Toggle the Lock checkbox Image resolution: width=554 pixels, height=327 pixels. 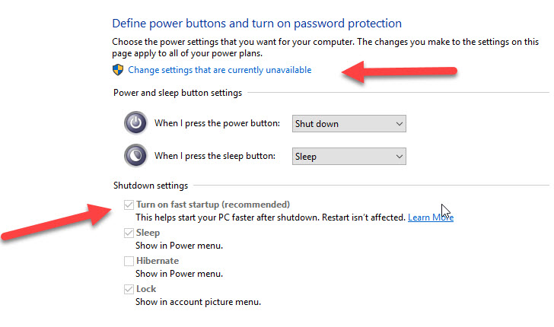tap(129, 289)
